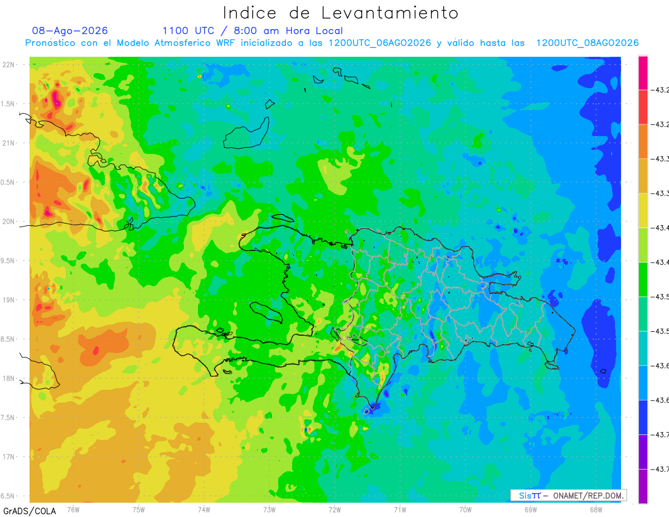
Task: Pick the orange swatch in the color legend
Action: [643, 141]
